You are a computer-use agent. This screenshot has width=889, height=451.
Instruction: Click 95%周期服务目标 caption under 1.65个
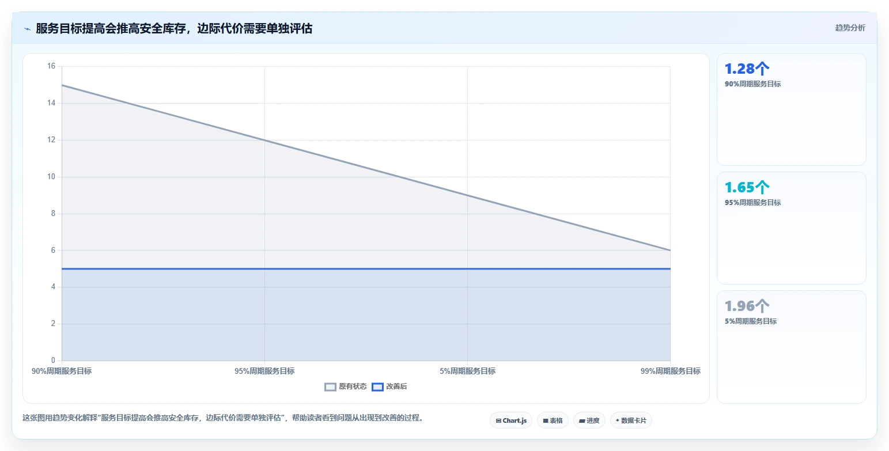(752, 203)
